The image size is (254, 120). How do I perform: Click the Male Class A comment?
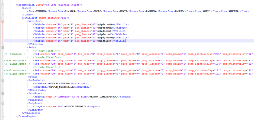tap(47, 51)
